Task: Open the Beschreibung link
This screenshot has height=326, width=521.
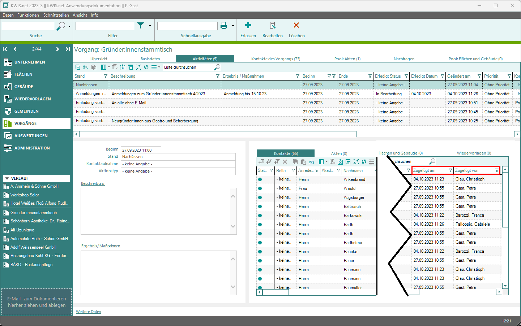Action: pyautogui.click(x=93, y=183)
